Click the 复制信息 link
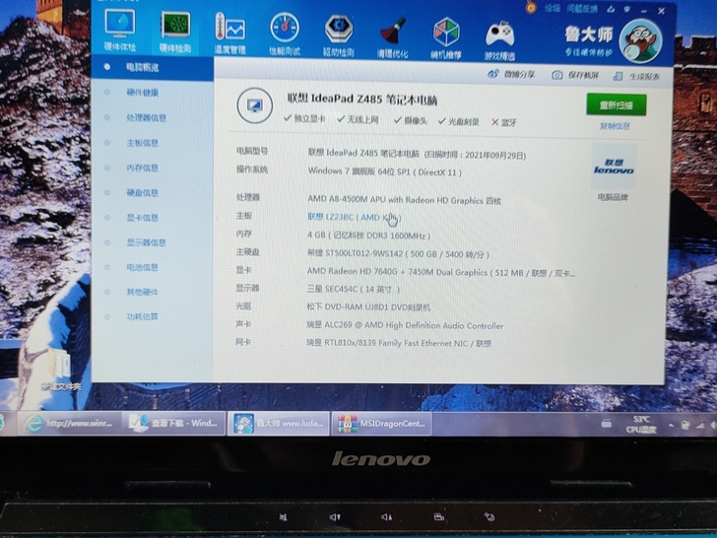 [615, 126]
